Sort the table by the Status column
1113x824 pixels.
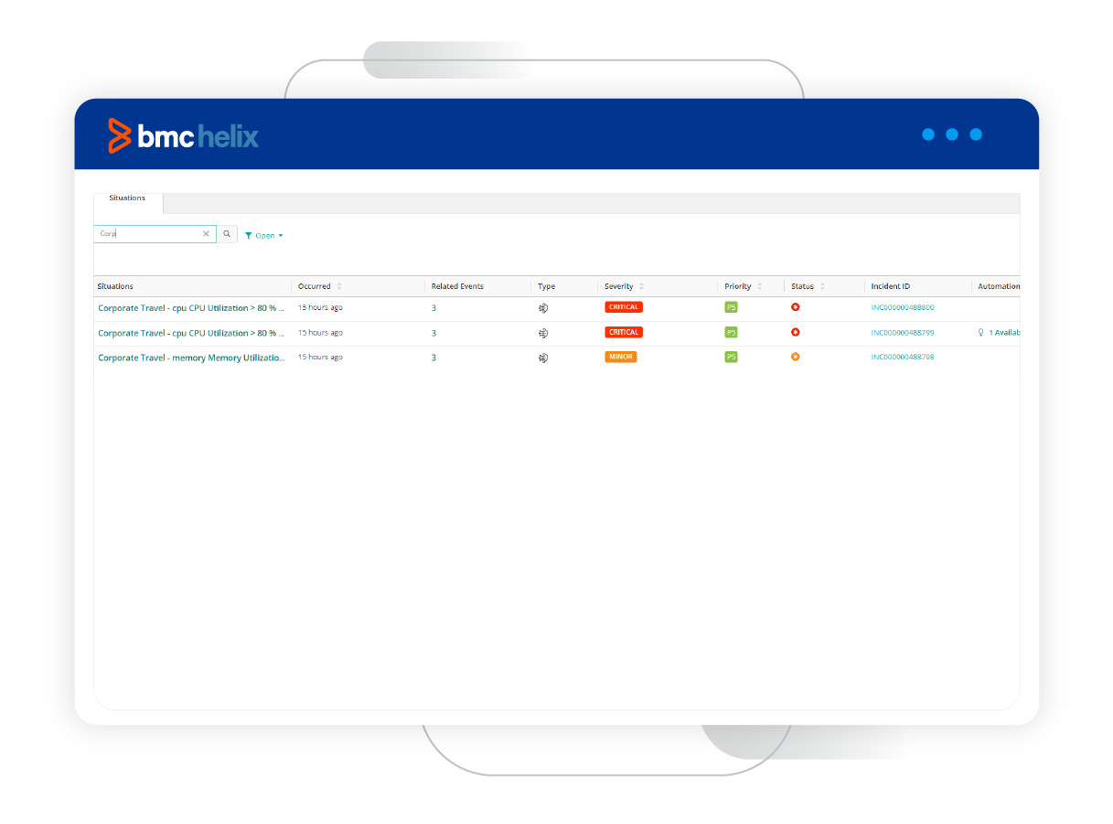coord(822,286)
